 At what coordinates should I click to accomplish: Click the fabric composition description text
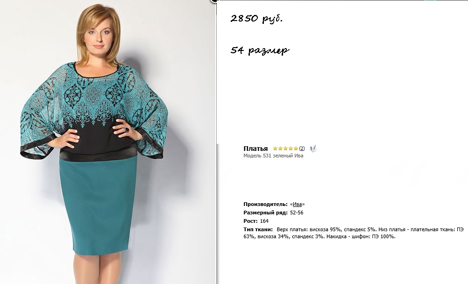click(354, 233)
